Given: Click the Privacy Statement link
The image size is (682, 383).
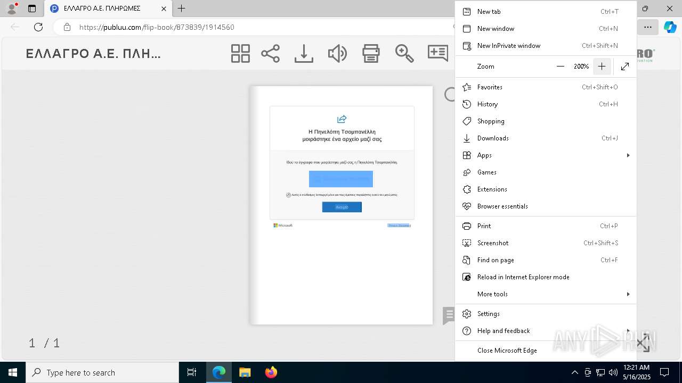Looking at the screenshot, I should coord(399,226).
